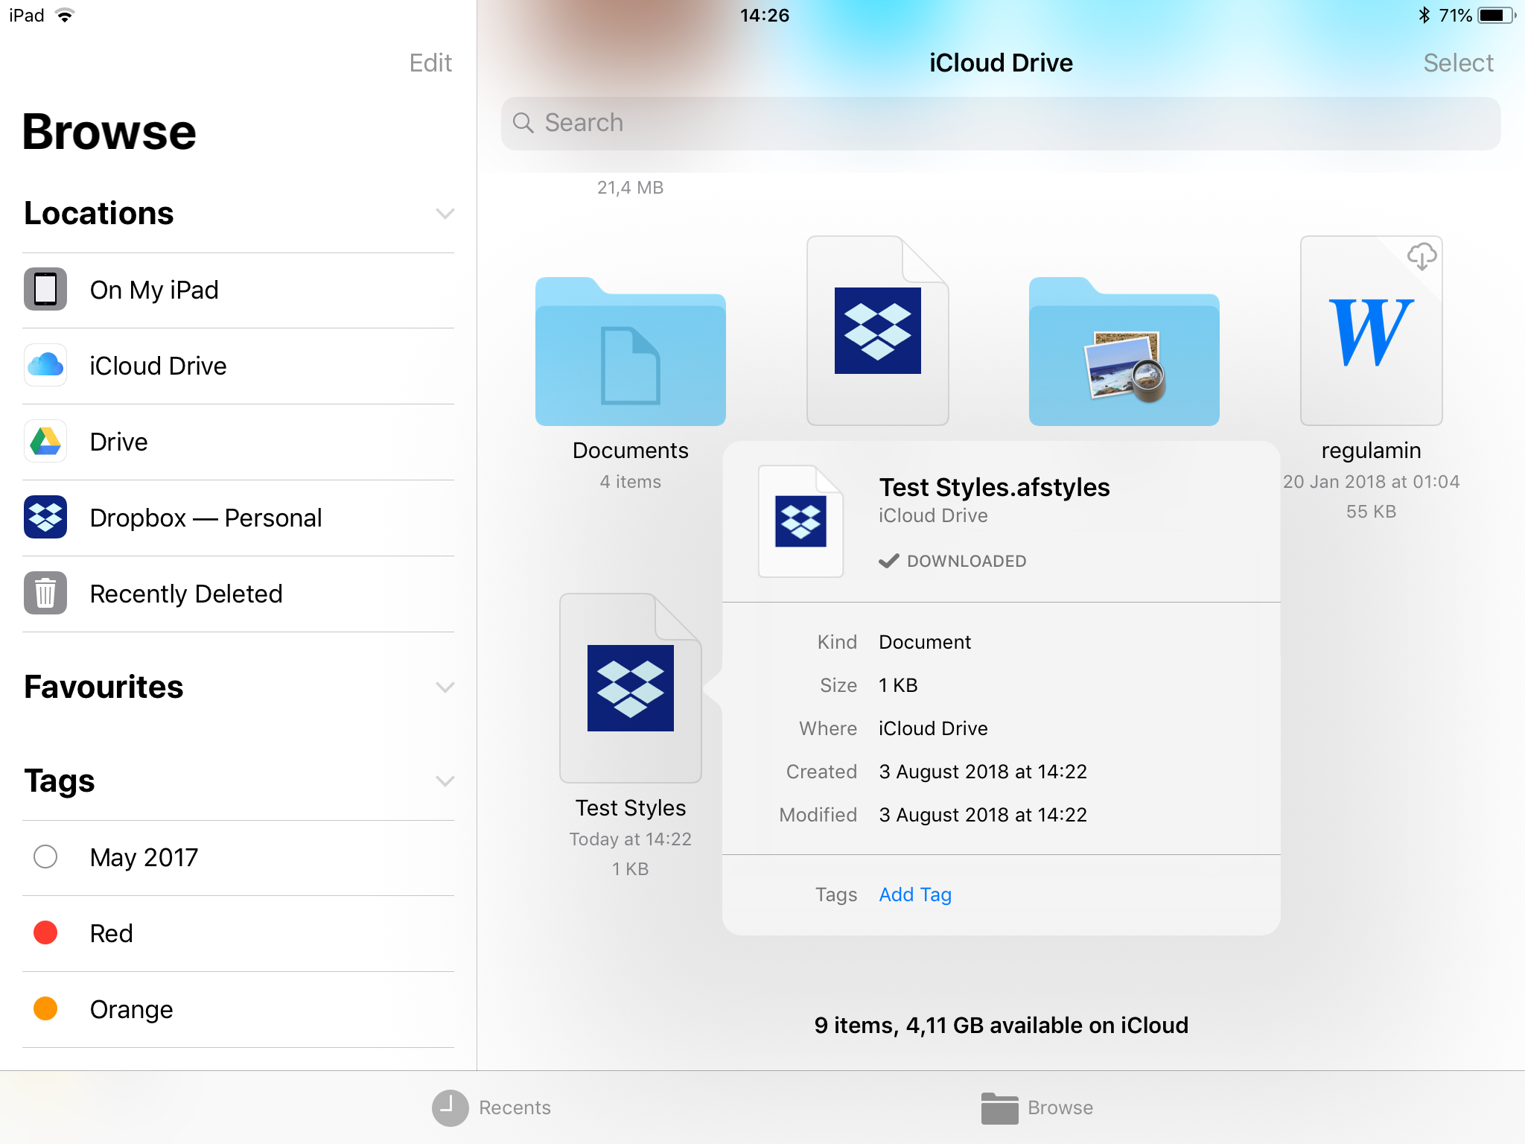This screenshot has height=1144, width=1525.
Task: Tap the Orange tag label
Action: pos(131,1009)
